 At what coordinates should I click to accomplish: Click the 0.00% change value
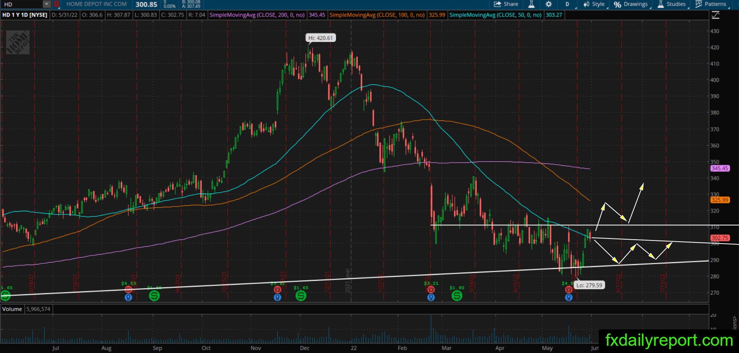tap(169, 6)
